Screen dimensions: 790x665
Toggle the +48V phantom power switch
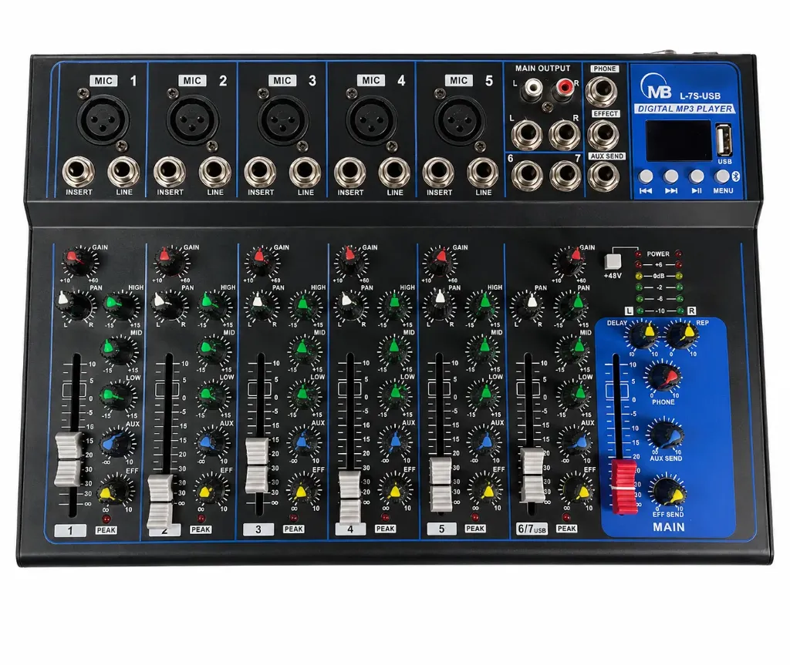[x=613, y=261]
